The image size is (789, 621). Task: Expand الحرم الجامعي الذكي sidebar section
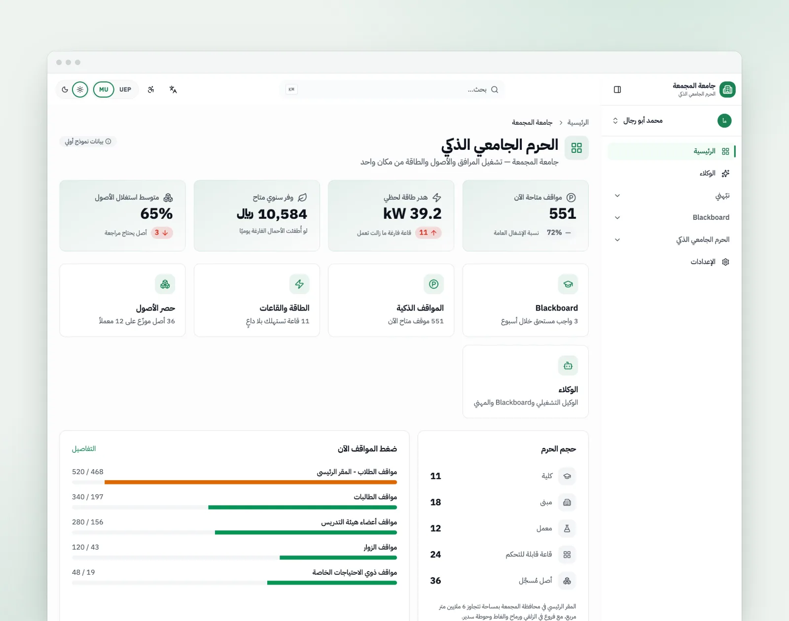[672, 240]
